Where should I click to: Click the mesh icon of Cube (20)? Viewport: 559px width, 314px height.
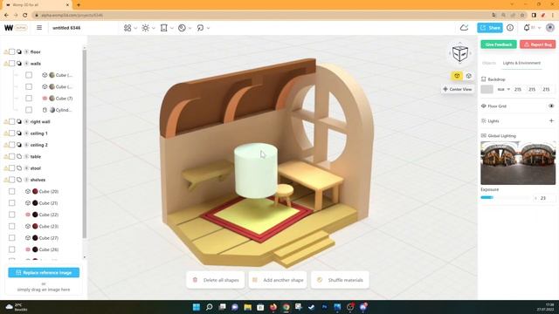click(28, 192)
